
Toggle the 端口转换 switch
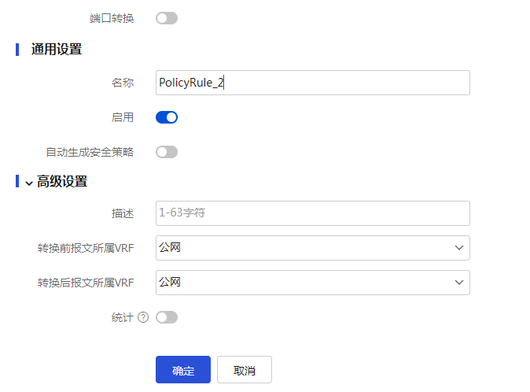tap(167, 18)
